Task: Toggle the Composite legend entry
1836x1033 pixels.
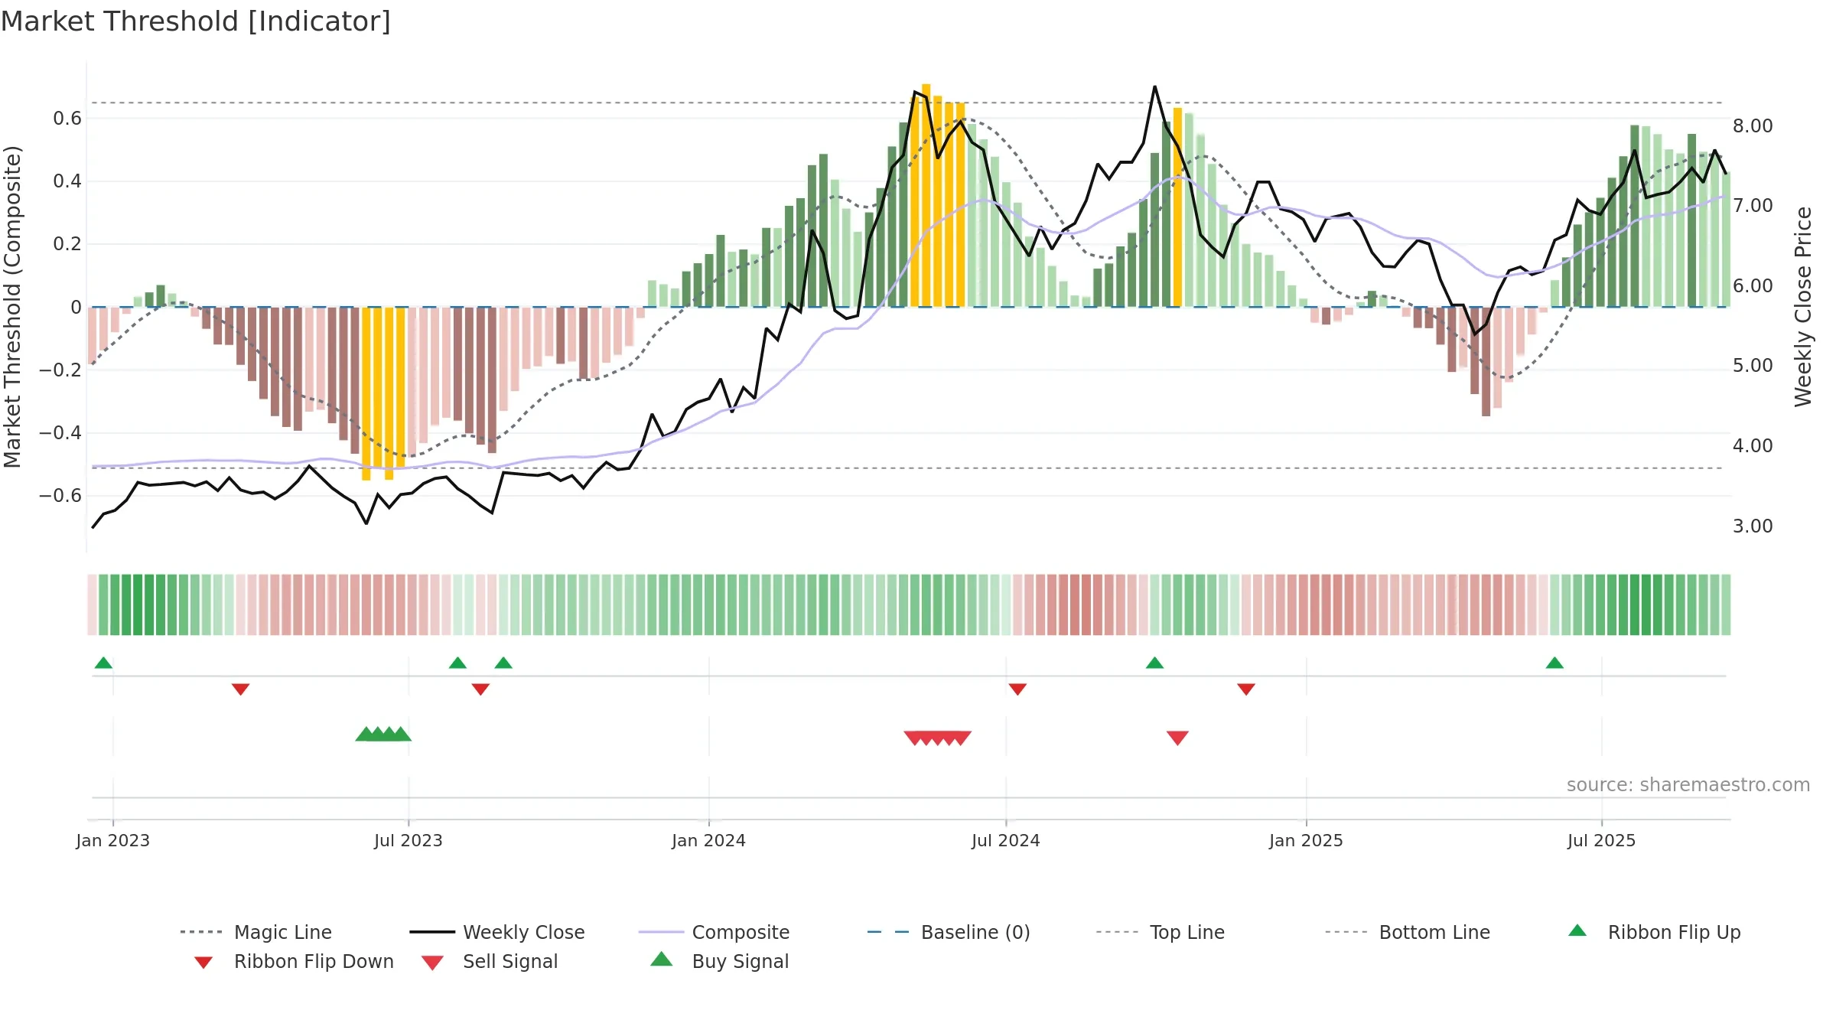Action: click(714, 932)
